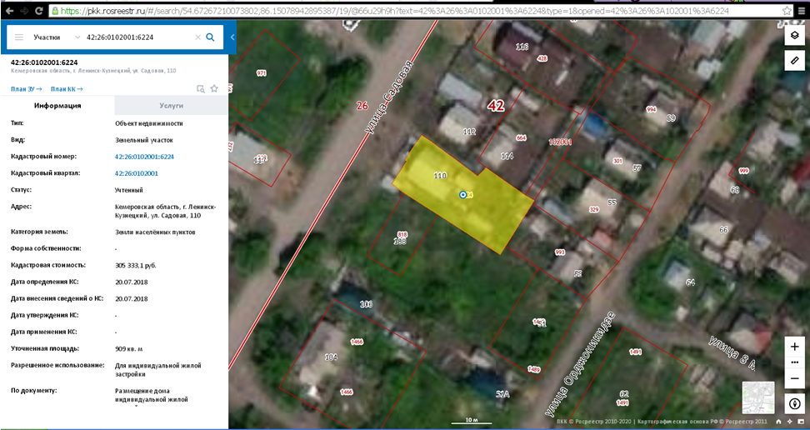Collapse the left info panel
The width and height of the screenshot is (810, 430).
232,37
